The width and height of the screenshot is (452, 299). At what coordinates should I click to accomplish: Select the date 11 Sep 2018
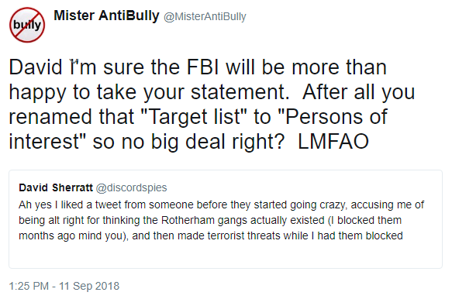point(89,286)
